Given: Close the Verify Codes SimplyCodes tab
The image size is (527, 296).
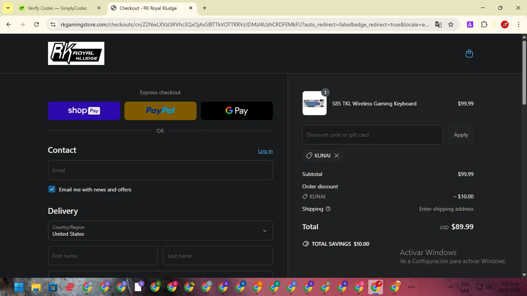Looking at the screenshot, I should [x=99, y=8].
